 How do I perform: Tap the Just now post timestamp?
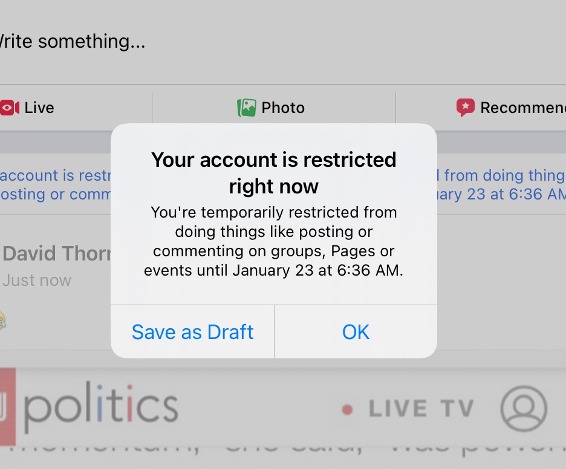pyautogui.click(x=37, y=280)
